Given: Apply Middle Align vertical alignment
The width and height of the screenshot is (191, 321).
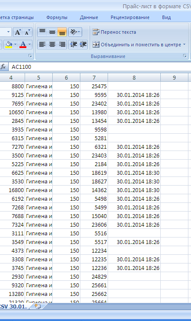Looking at the screenshot, I should 52,32.
